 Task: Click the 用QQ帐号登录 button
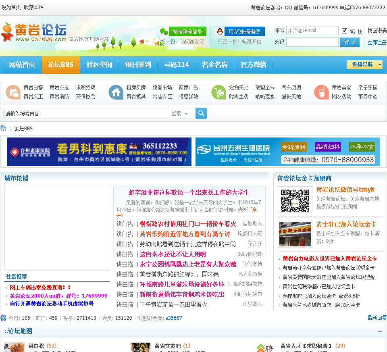coord(239,31)
